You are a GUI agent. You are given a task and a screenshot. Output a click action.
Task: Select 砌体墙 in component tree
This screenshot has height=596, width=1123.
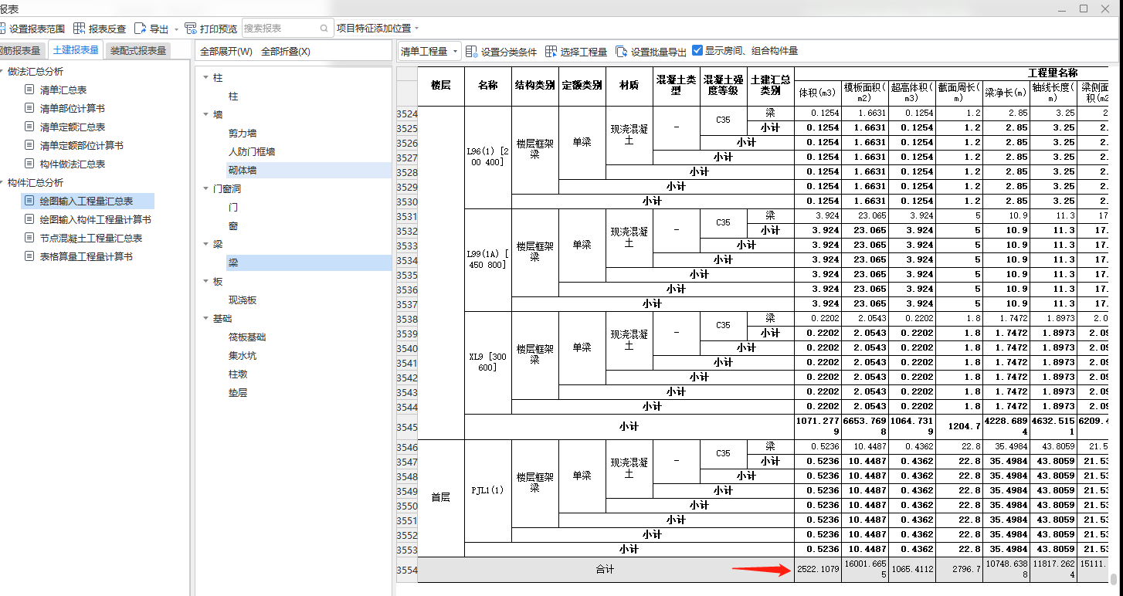click(243, 171)
